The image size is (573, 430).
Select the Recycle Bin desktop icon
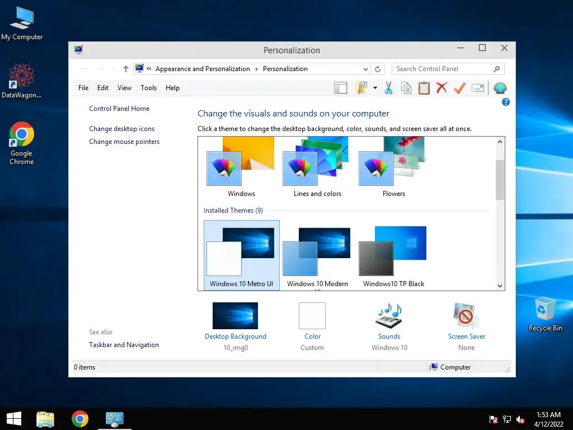(545, 314)
